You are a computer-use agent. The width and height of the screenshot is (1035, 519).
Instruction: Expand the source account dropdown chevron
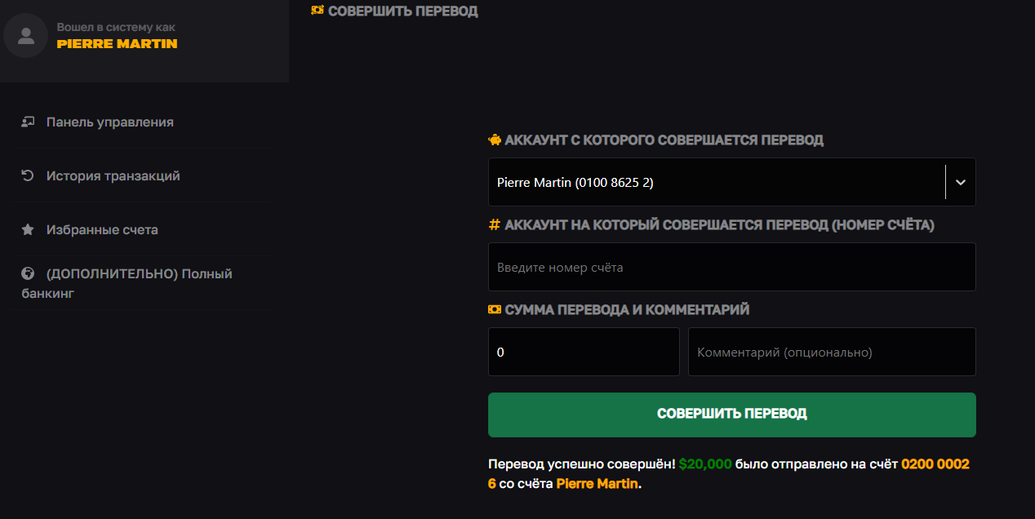click(x=961, y=182)
